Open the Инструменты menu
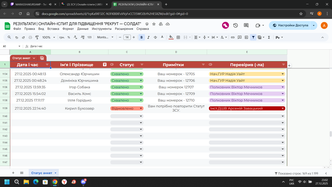Screen dimensions: 332x187 [x=102, y=29]
